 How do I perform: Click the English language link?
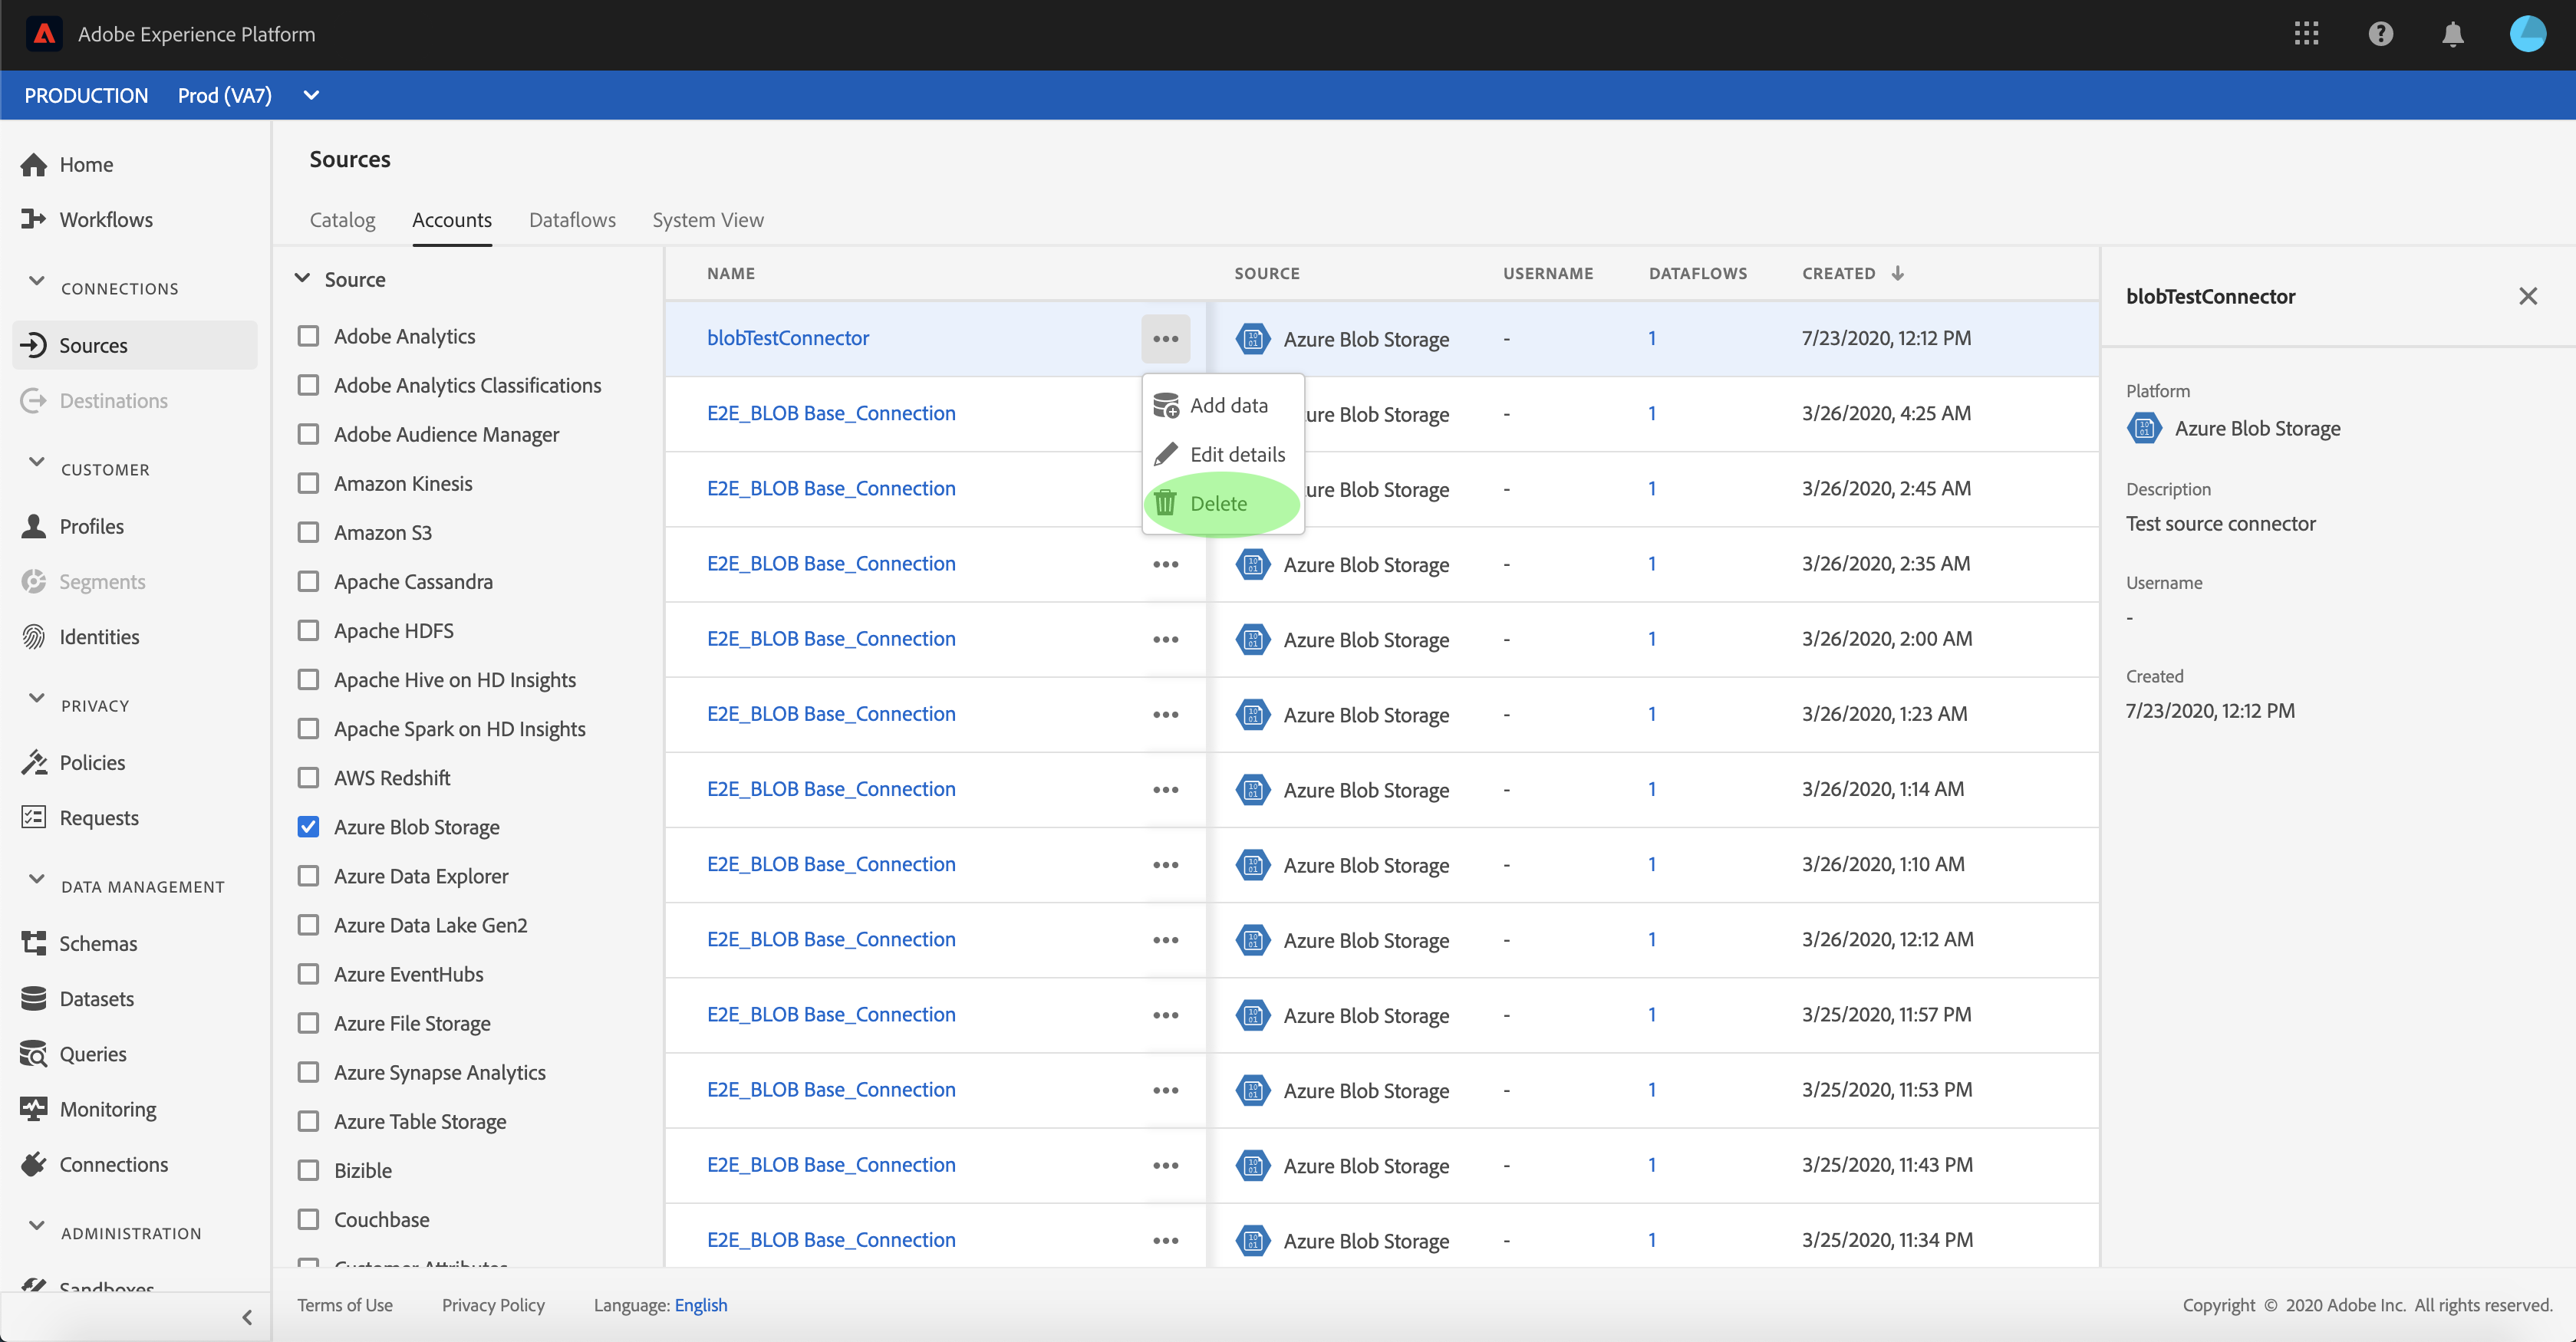click(700, 1305)
